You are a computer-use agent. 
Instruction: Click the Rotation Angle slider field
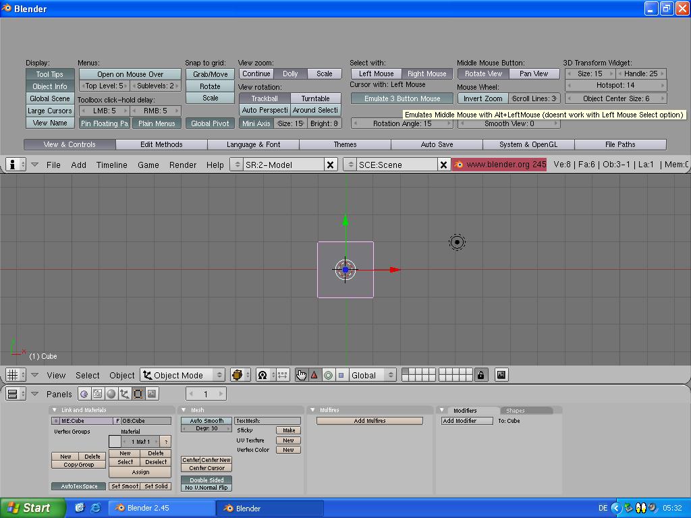tap(402, 123)
